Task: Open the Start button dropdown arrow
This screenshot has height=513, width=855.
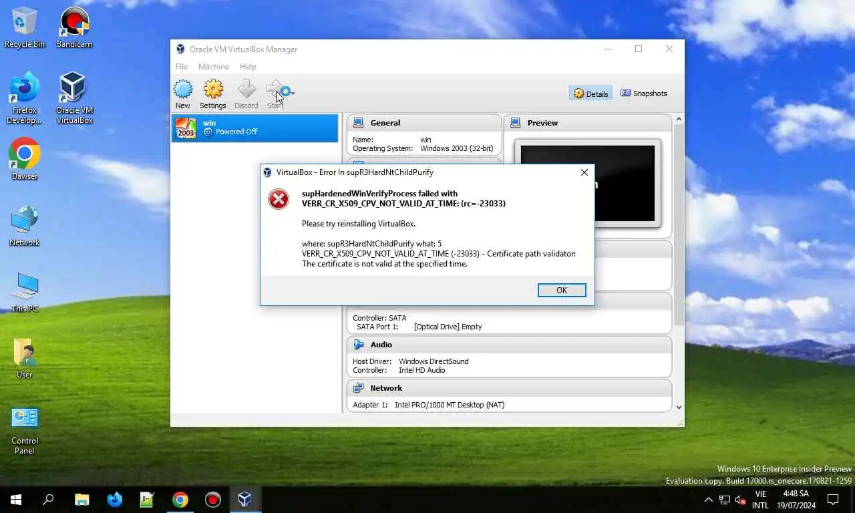Action: [293, 92]
